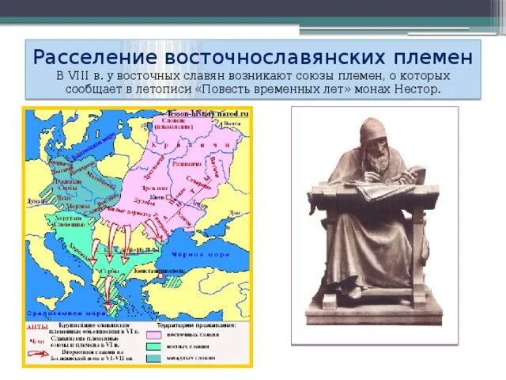This screenshot has height=380, width=506.
Task: Click the "Лужицкие Сербы" label on map
Action: 68,184
